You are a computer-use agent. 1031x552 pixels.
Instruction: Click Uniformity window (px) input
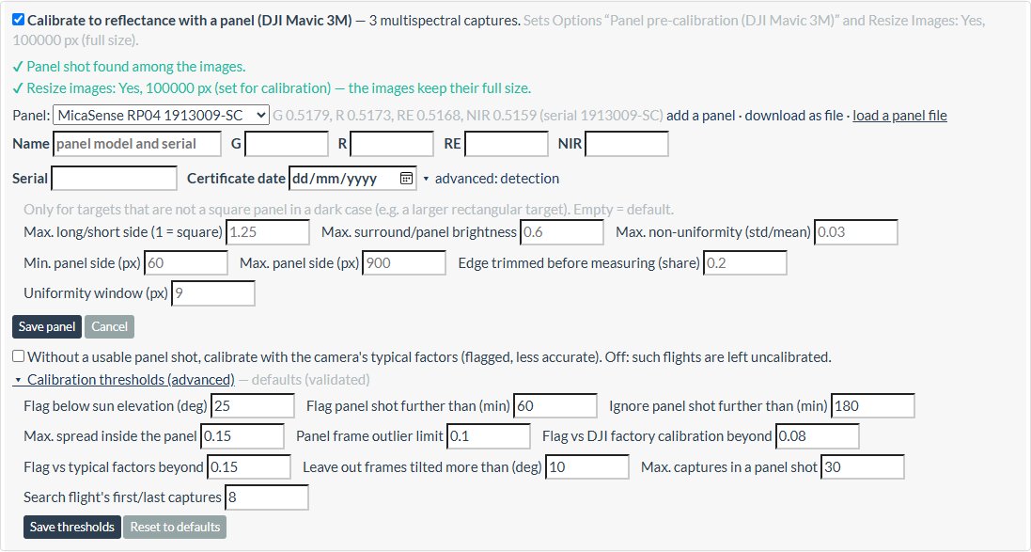coord(213,293)
